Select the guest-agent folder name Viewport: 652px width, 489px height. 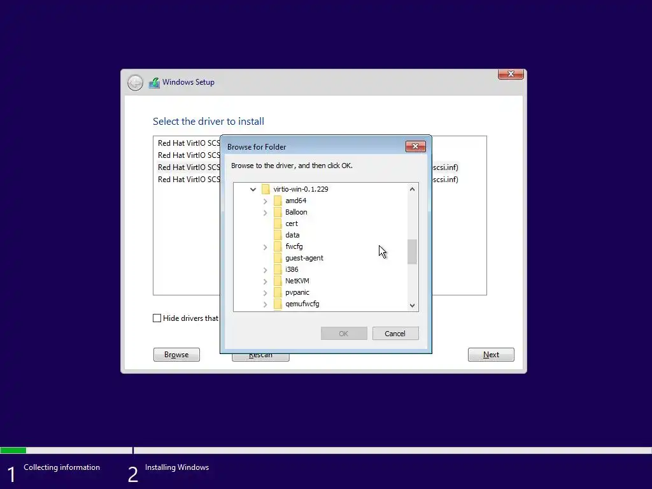click(304, 258)
